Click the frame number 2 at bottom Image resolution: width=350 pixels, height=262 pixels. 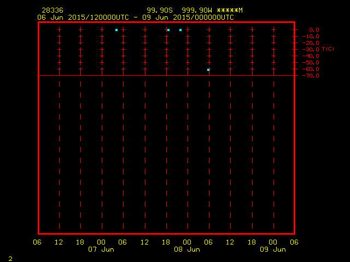pos(10,259)
